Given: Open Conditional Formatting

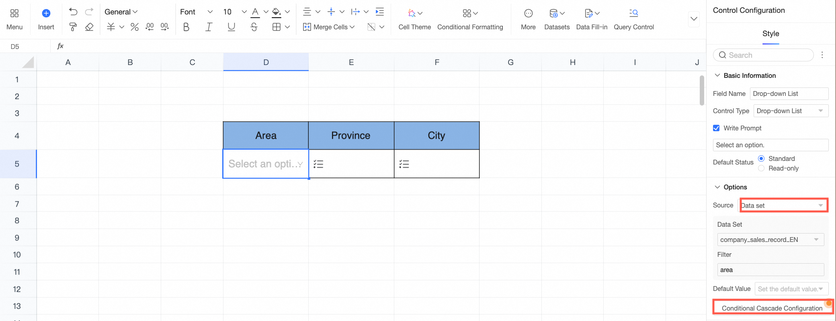Looking at the screenshot, I should (470, 19).
